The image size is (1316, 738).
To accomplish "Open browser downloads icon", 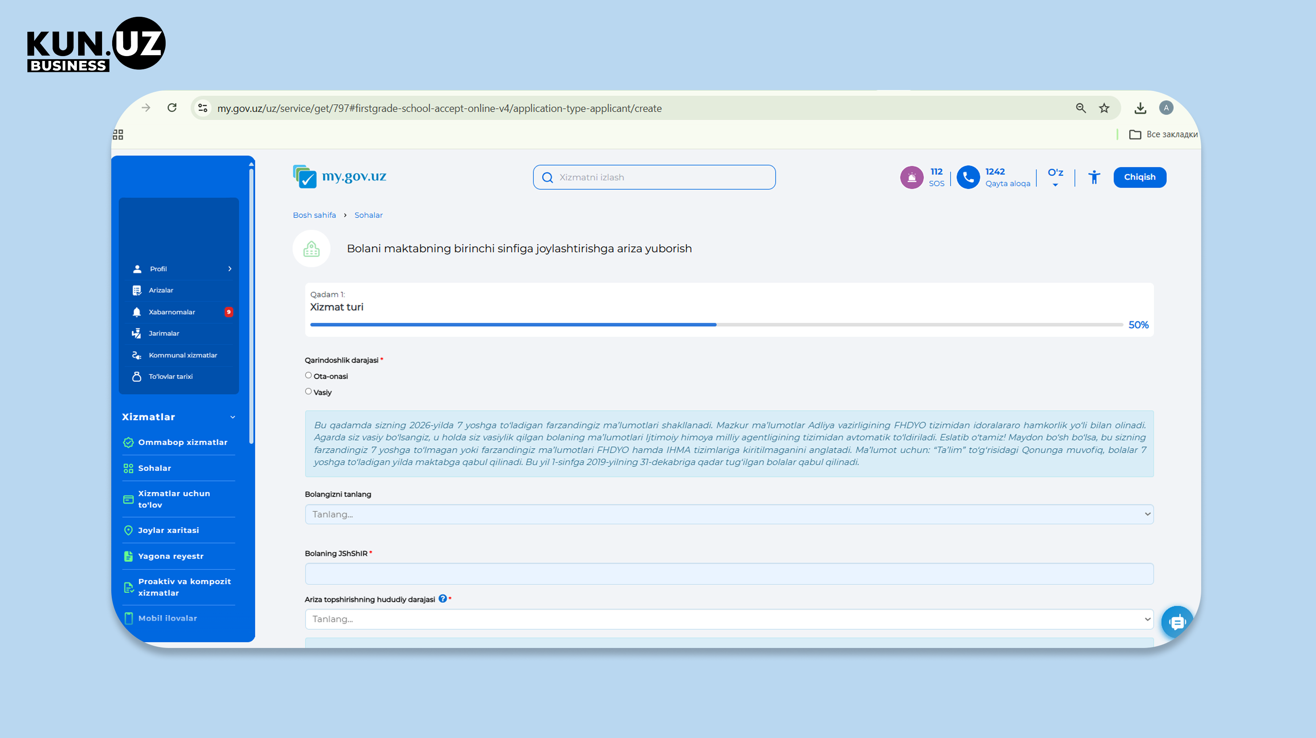I will pos(1140,108).
